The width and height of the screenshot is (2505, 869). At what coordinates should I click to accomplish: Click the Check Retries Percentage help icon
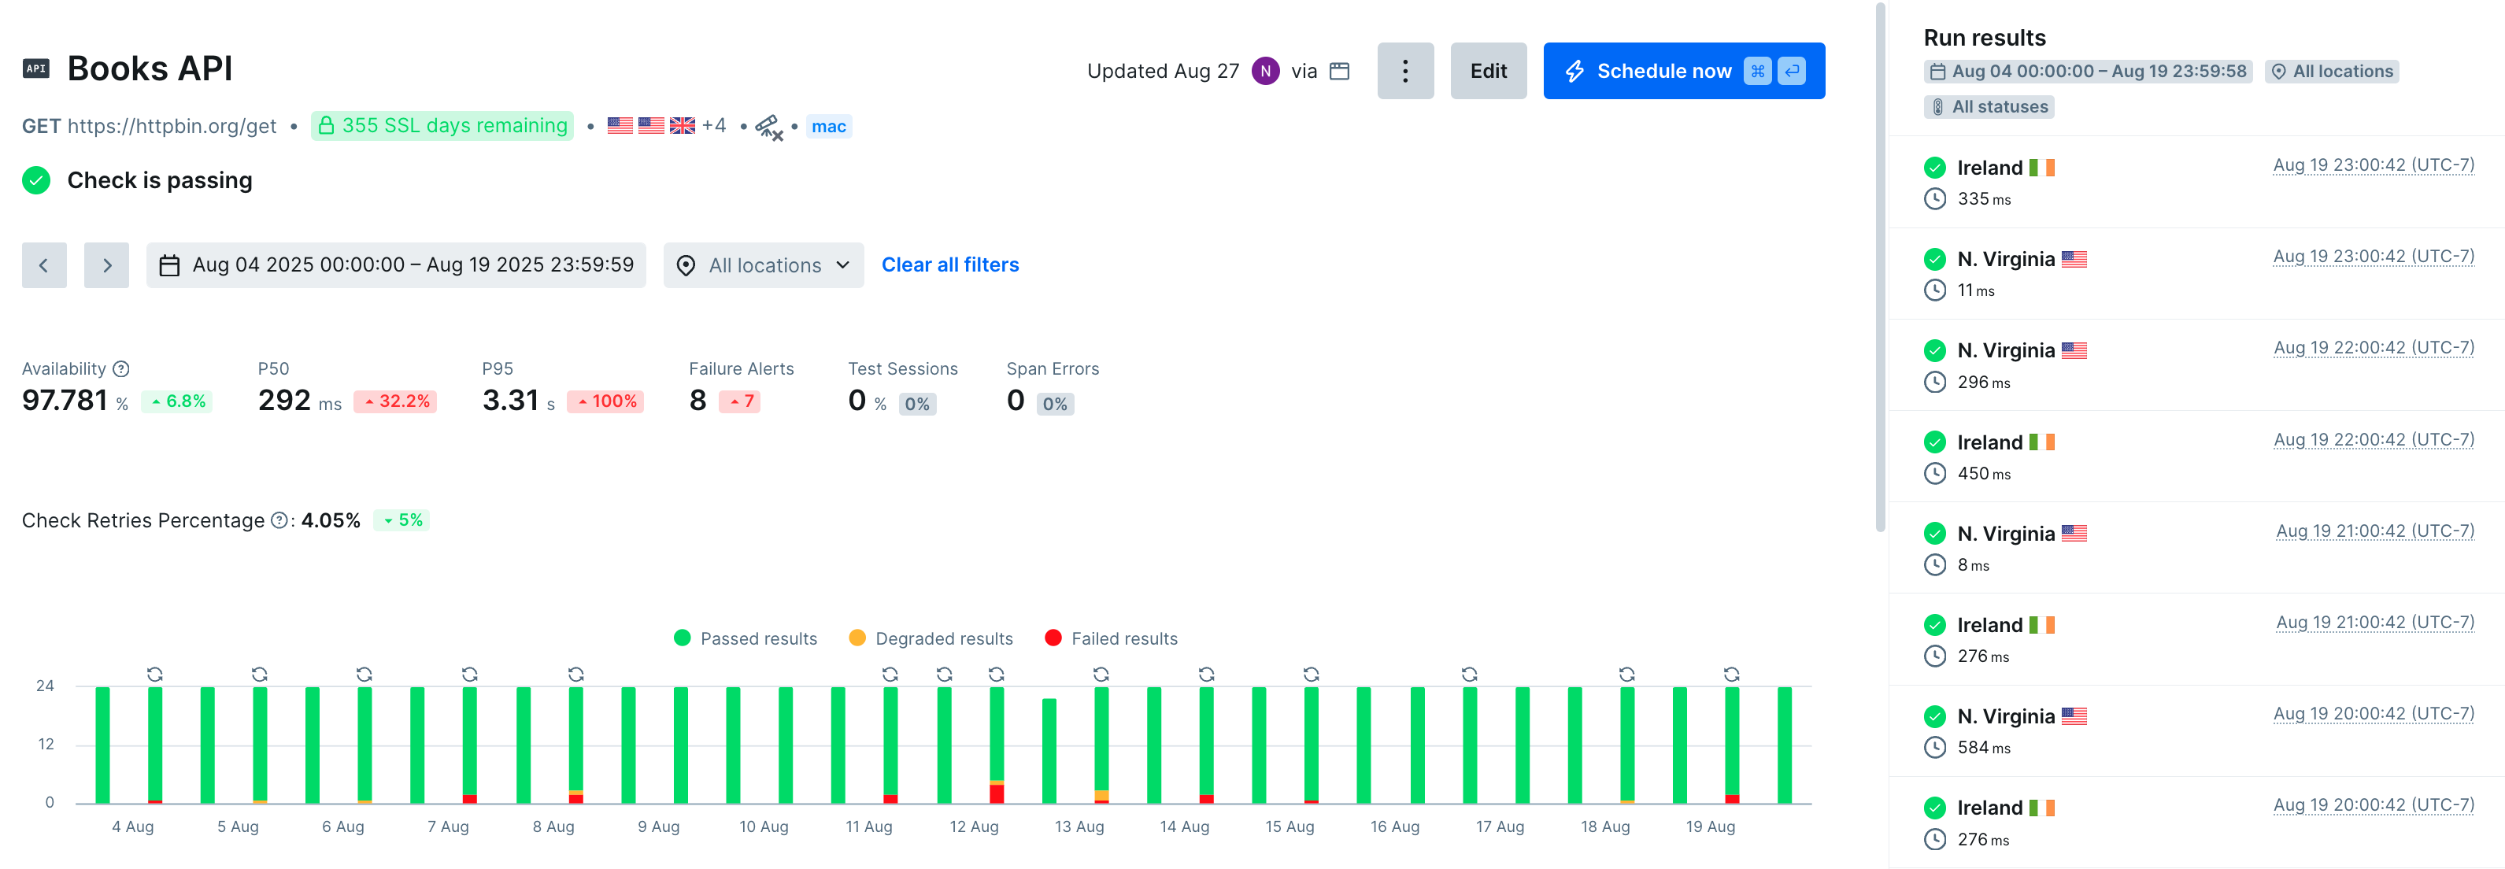pyautogui.click(x=279, y=521)
